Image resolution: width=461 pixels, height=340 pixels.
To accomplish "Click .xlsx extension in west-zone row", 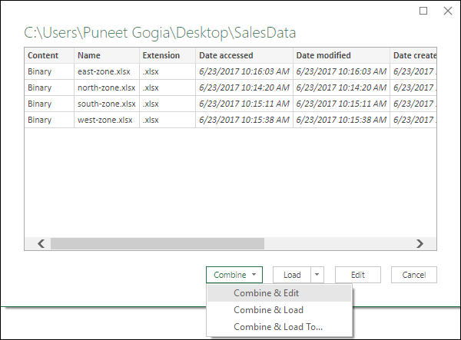I will 151,120.
